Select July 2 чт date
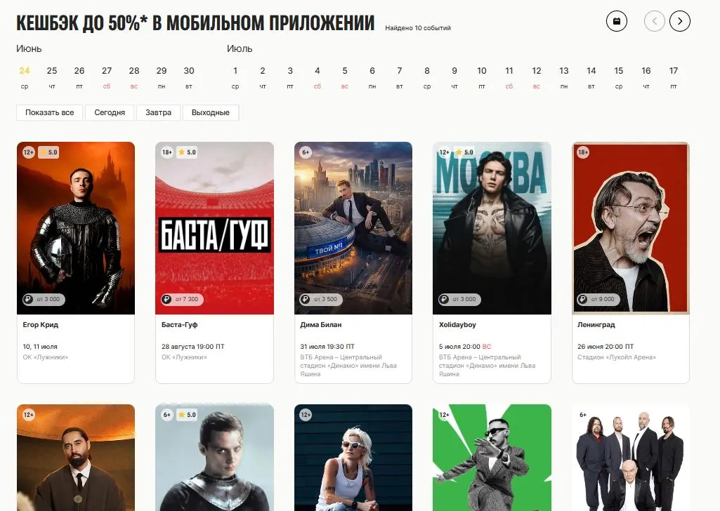The image size is (720, 511). coord(263,77)
